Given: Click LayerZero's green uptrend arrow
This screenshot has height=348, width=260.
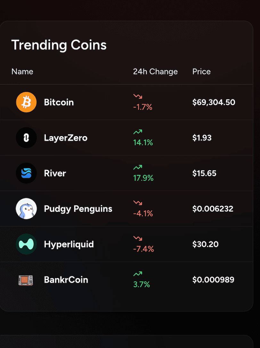Looking at the screenshot, I should (138, 132).
